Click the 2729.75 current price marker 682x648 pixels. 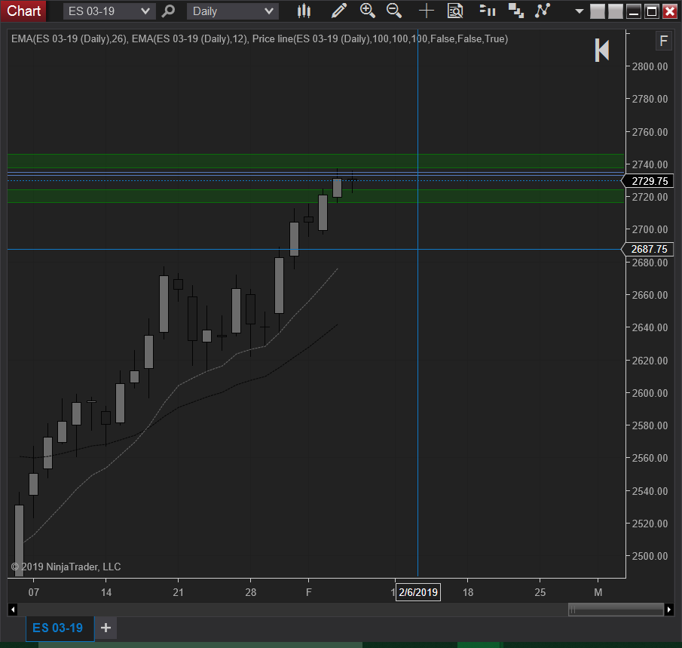pyautogui.click(x=647, y=181)
